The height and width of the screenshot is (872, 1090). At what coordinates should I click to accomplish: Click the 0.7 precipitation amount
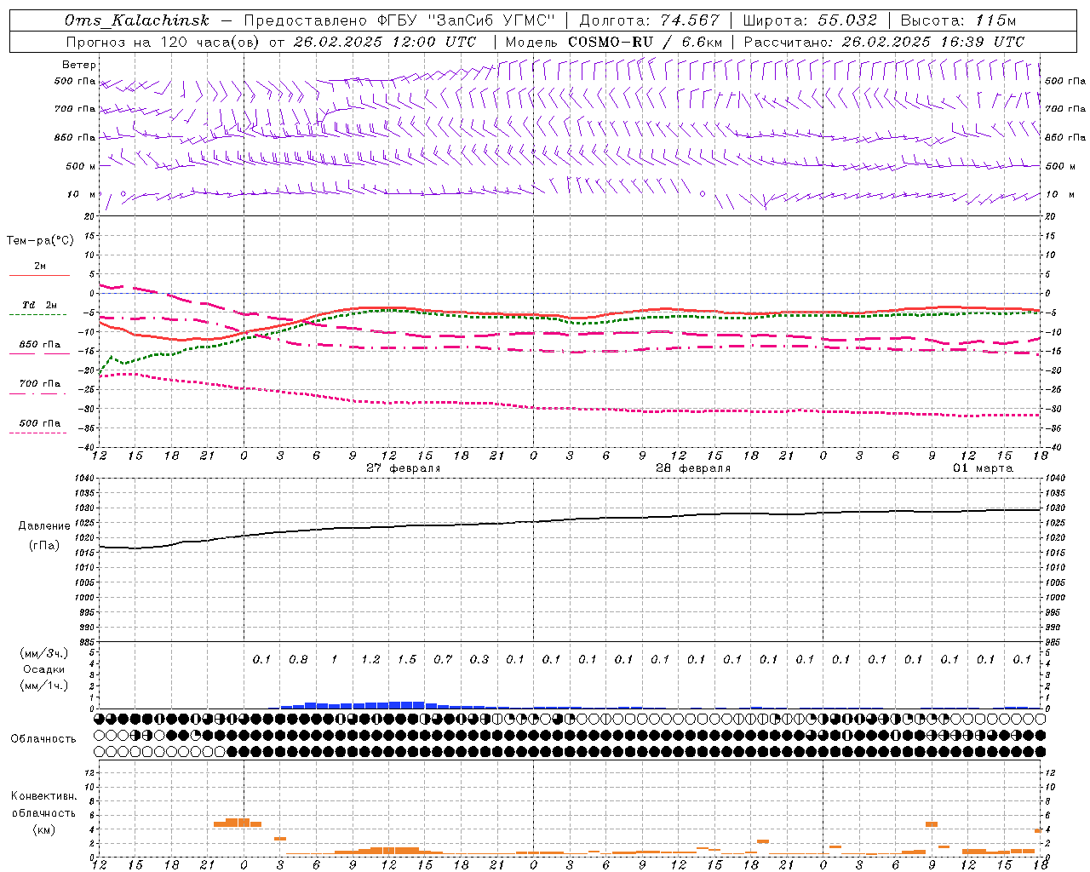coord(443,660)
